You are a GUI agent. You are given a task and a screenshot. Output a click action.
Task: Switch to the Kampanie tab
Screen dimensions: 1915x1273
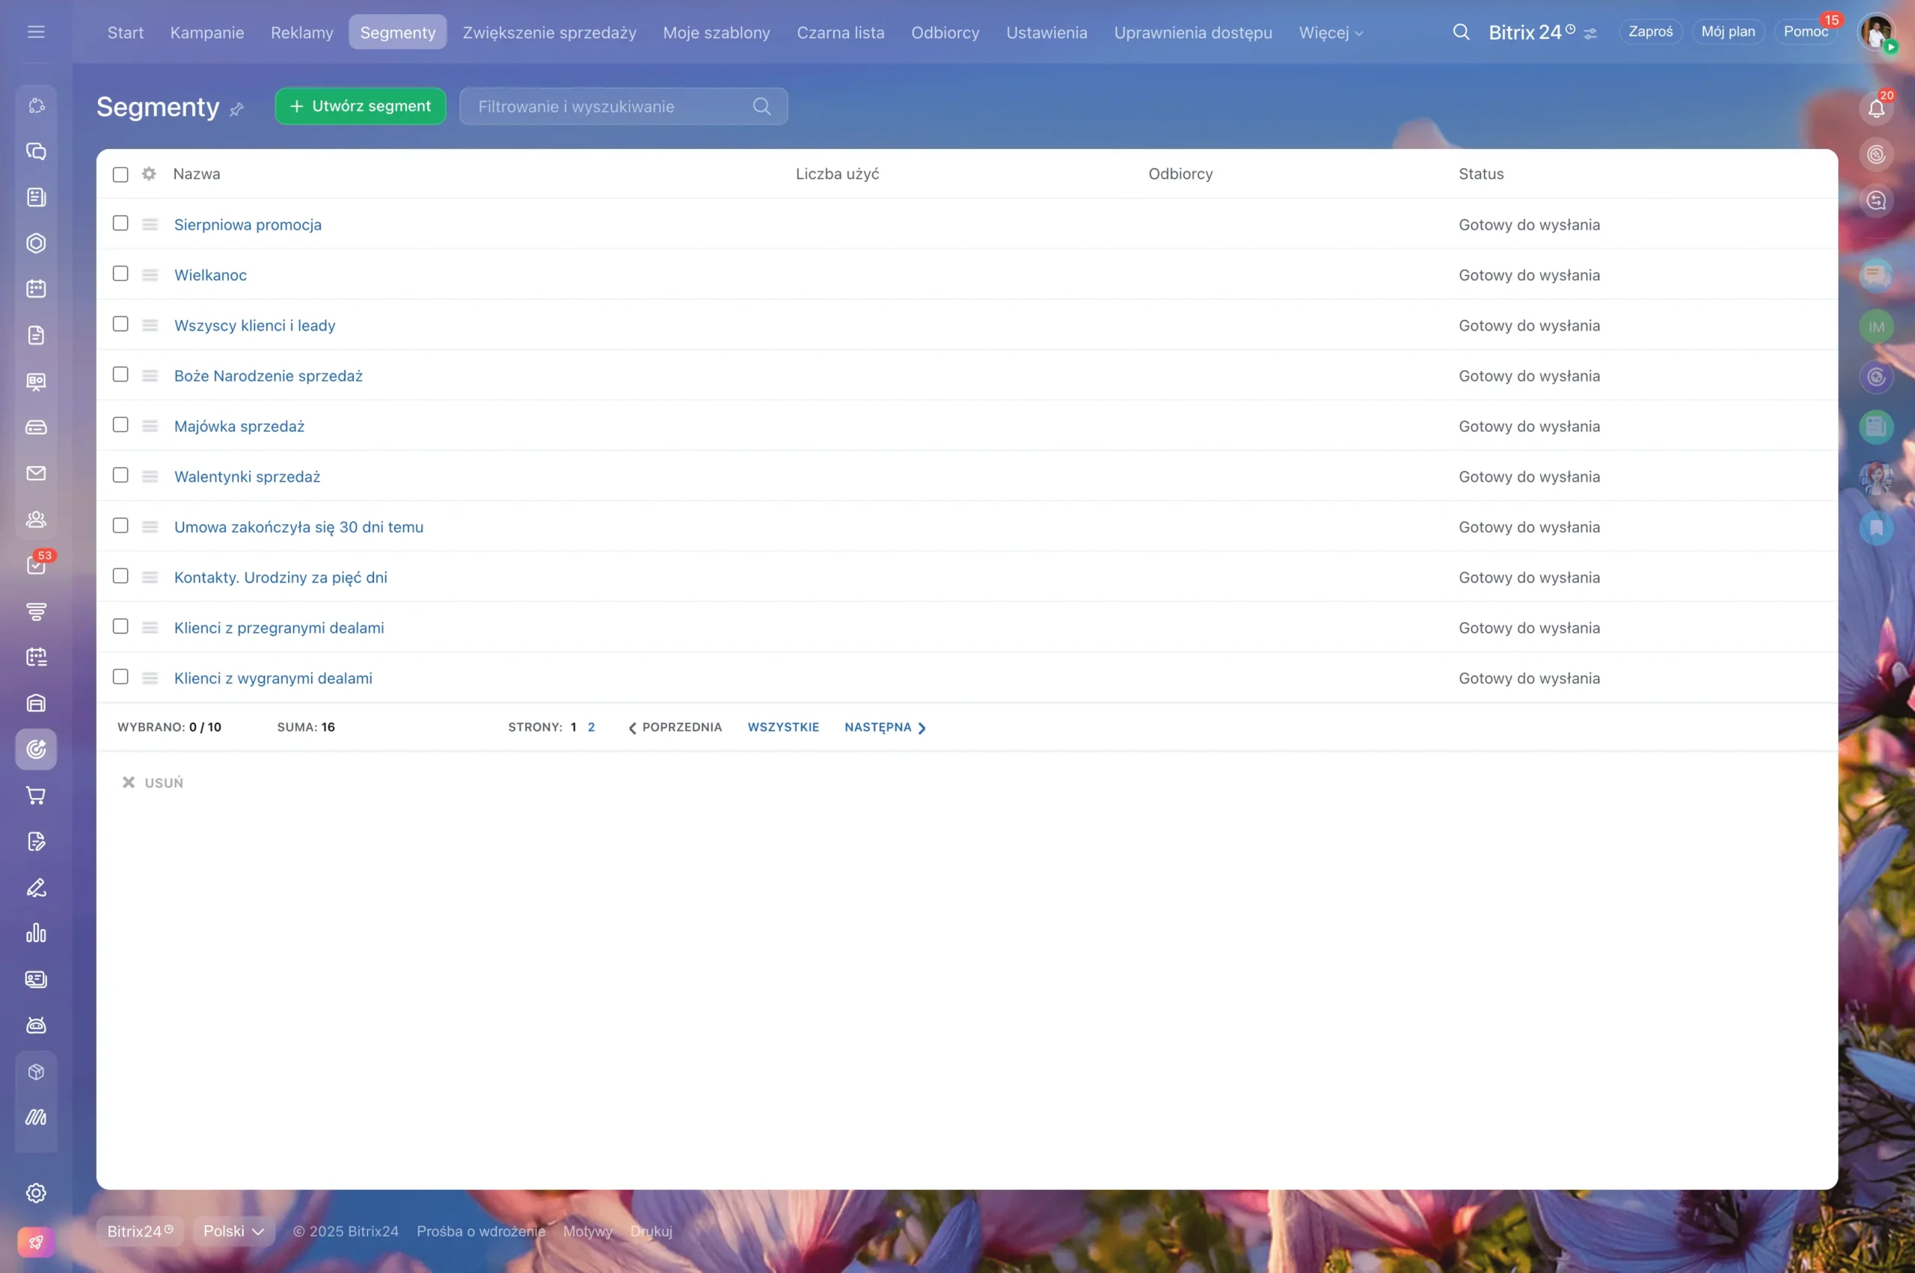pyautogui.click(x=207, y=32)
